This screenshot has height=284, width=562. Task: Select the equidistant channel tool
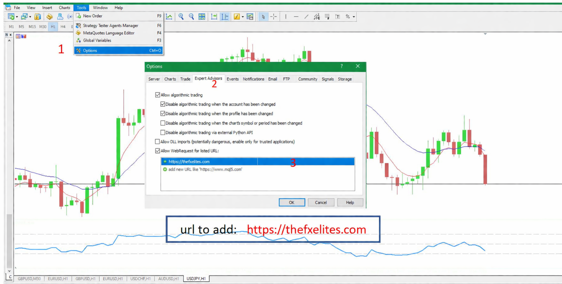pyautogui.click(x=317, y=17)
